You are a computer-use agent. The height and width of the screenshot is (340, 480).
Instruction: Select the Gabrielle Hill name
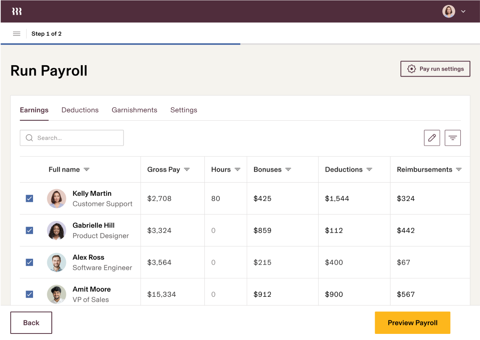click(93, 225)
